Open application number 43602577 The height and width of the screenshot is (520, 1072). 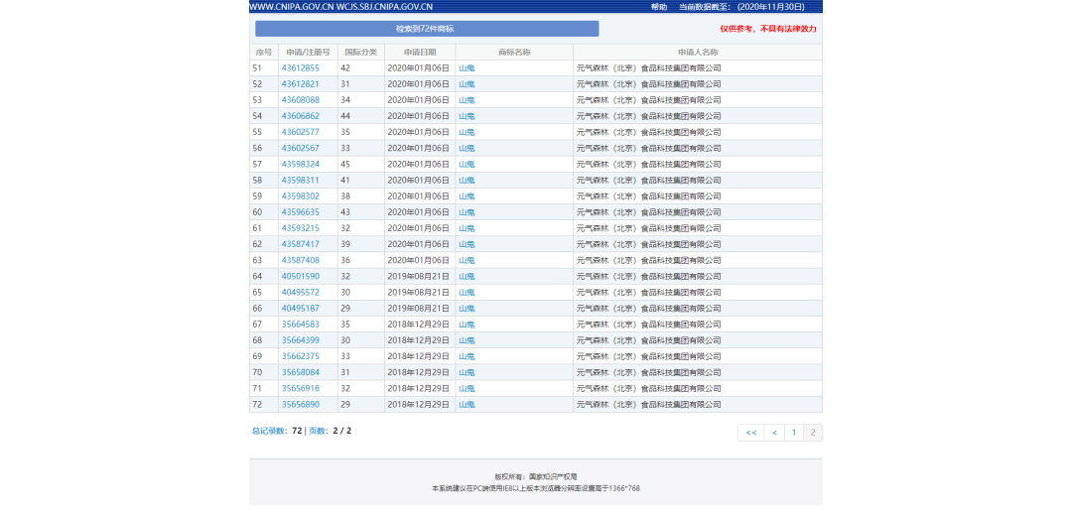pos(300,132)
